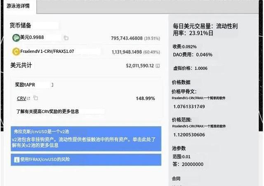Click the DAO费用：0.046% line
Viewport: 264px width, 186px height.
pos(193,55)
